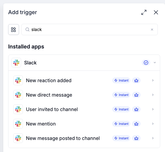Click into the slack search field

(x=90, y=29)
